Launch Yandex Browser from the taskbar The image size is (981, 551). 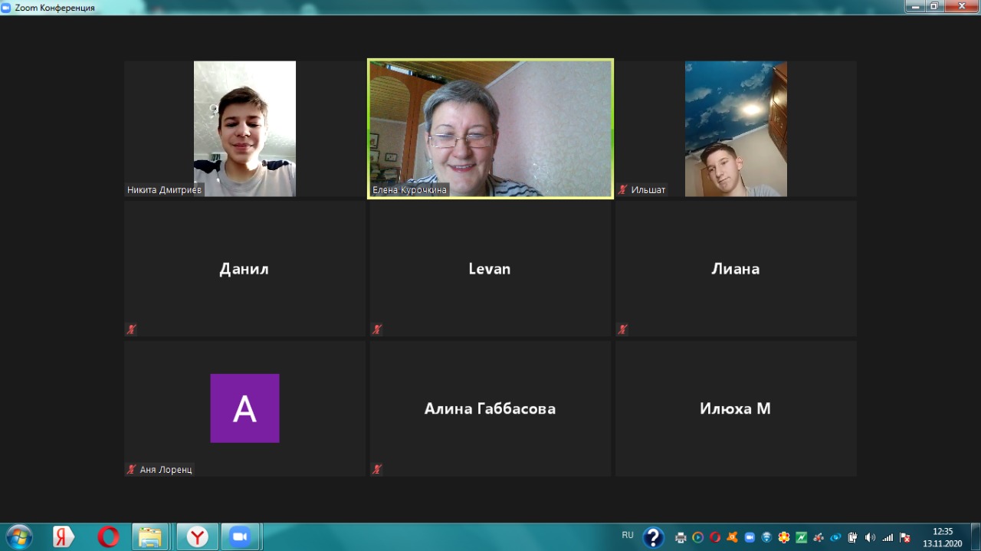pyautogui.click(x=198, y=536)
